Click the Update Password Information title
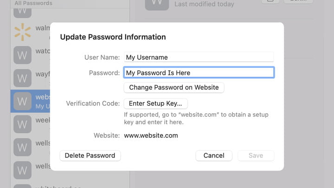 (x=113, y=37)
